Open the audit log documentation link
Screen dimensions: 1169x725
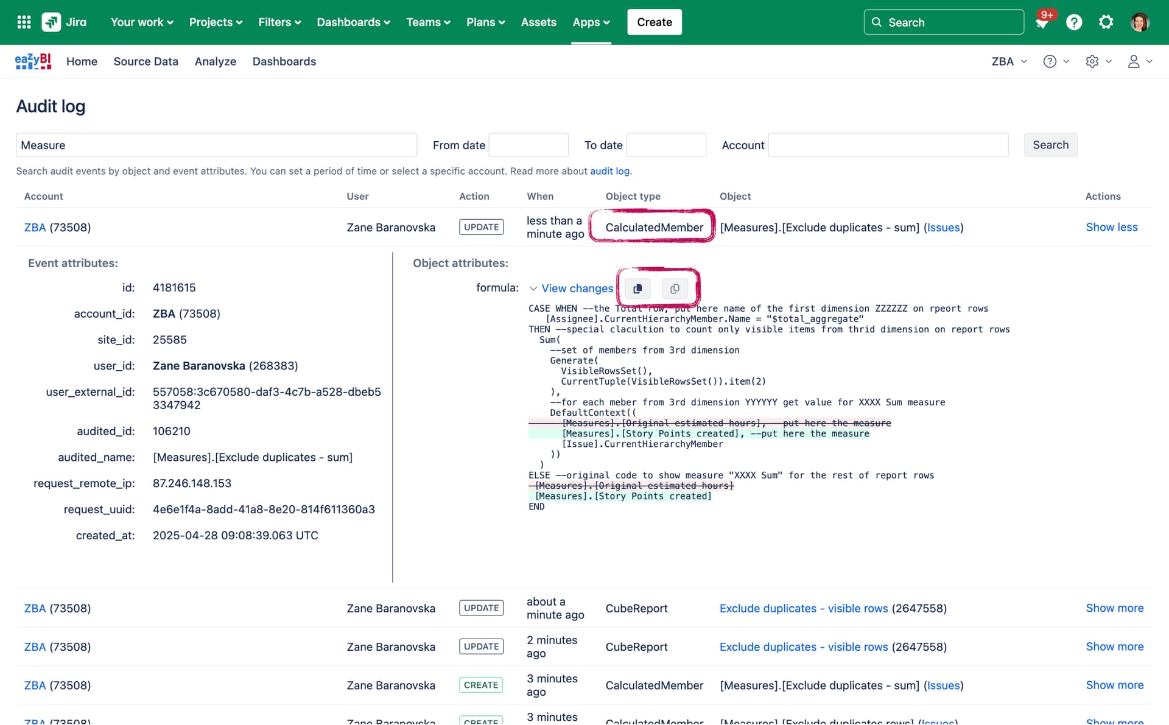tap(609, 171)
